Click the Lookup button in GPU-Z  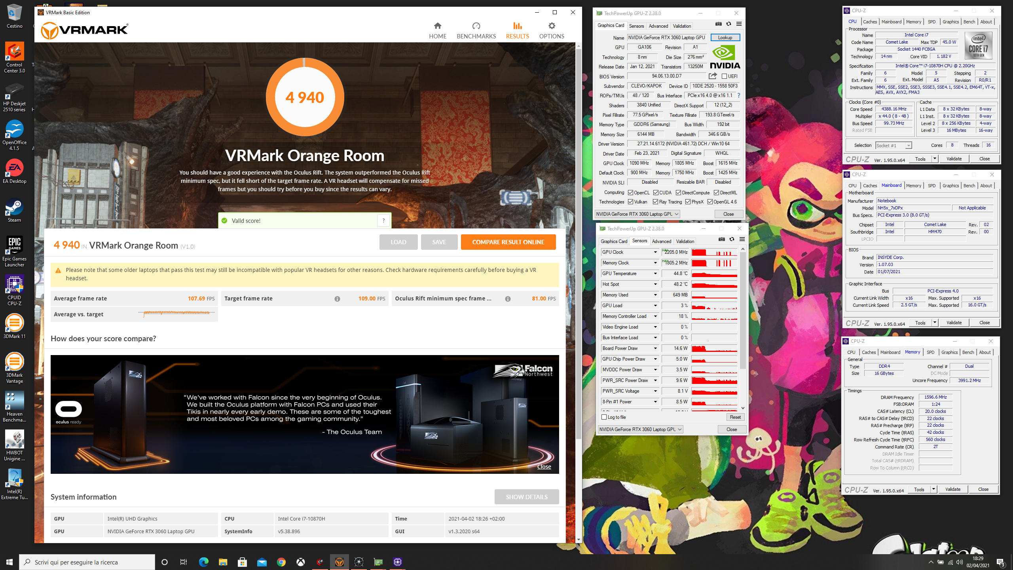[x=725, y=38]
